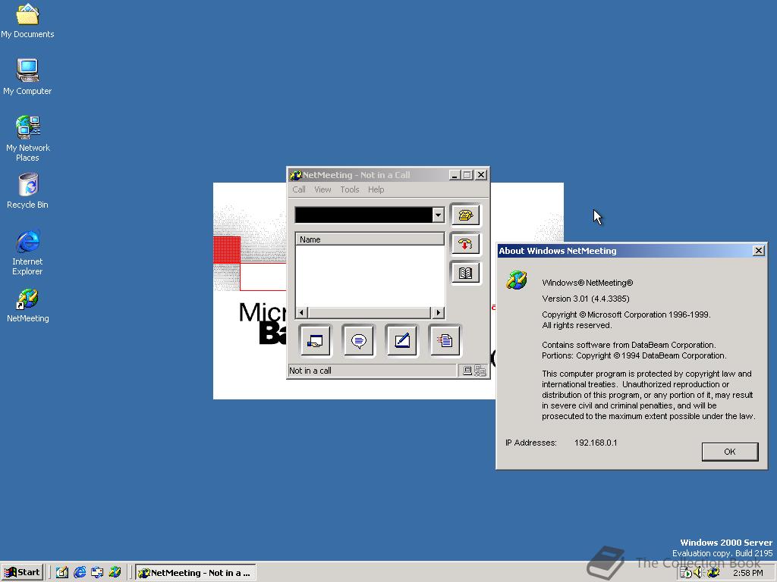Click the NetMeeting system tray icon

713,573
